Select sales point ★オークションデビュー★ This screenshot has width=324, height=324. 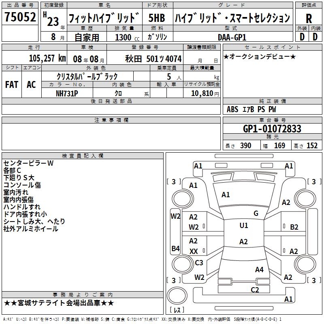[x=260, y=57]
